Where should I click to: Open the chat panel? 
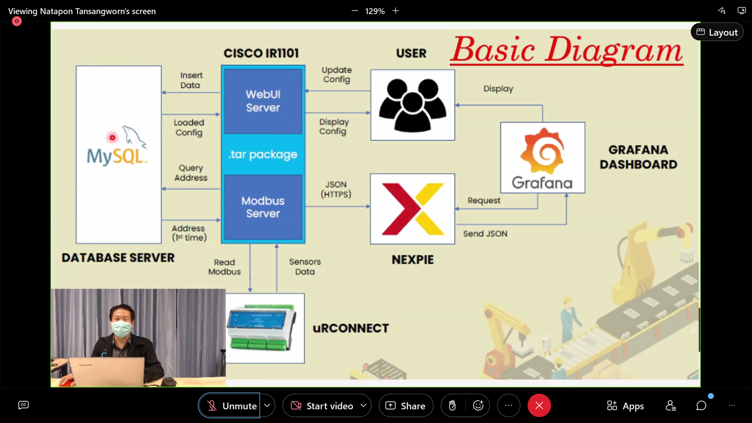pos(701,406)
